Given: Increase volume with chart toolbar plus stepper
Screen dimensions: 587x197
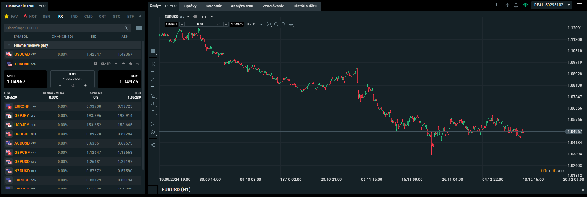Looking at the screenshot, I should coord(226,24).
